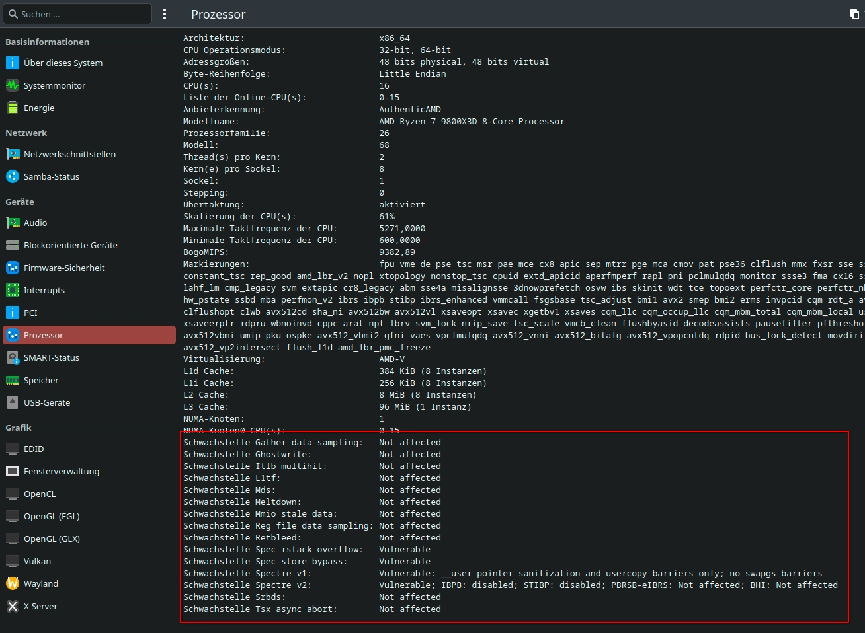Click the OpenGL (EGL) icon

click(13, 516)
